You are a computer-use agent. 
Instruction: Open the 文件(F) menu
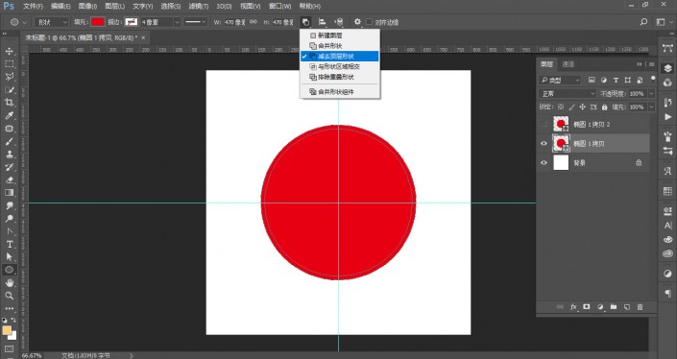tap(33, 6)
